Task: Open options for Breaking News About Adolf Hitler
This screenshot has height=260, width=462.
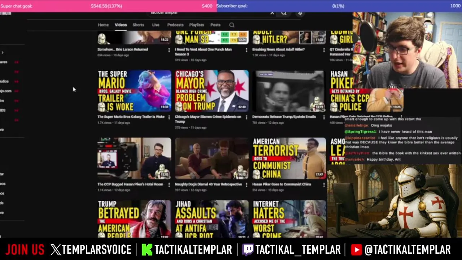Action: click(x=323, y=50)
